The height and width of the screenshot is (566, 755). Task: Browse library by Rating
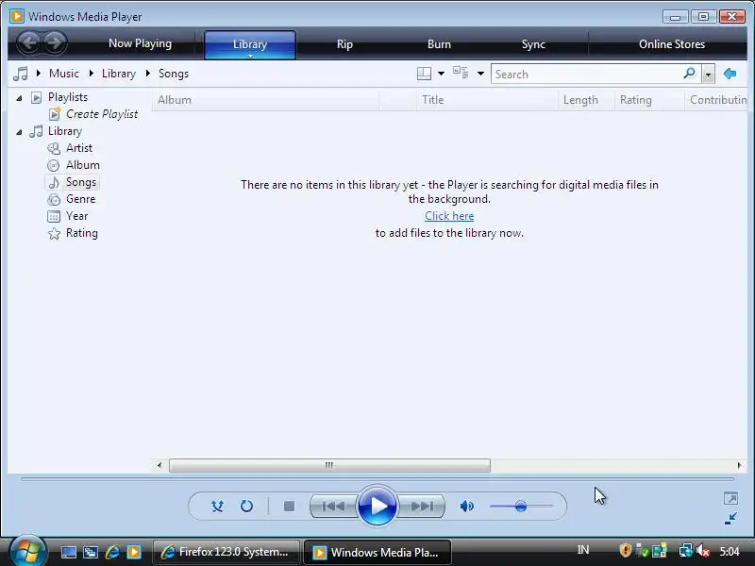pyautogui.click(x=82, y=233)
